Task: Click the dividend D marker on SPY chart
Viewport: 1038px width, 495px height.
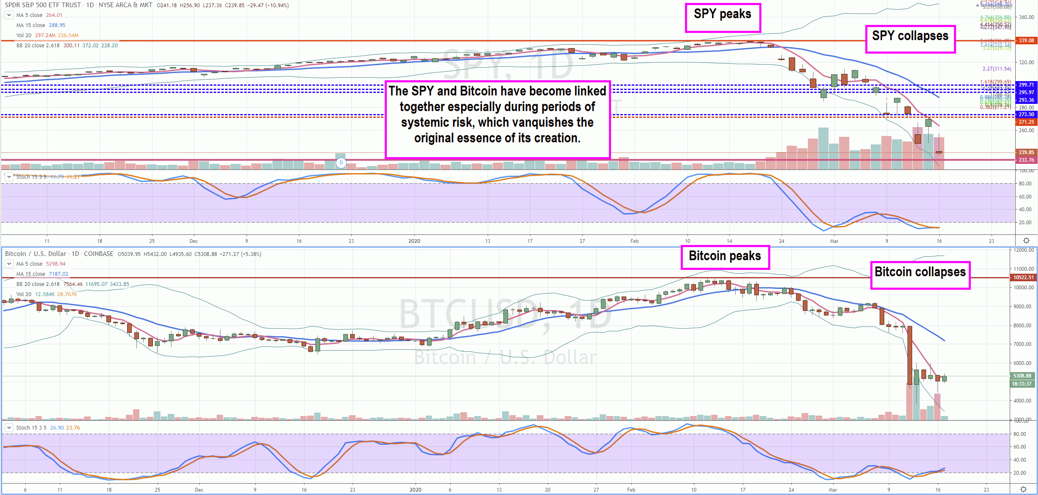Action: pos(341,163)
